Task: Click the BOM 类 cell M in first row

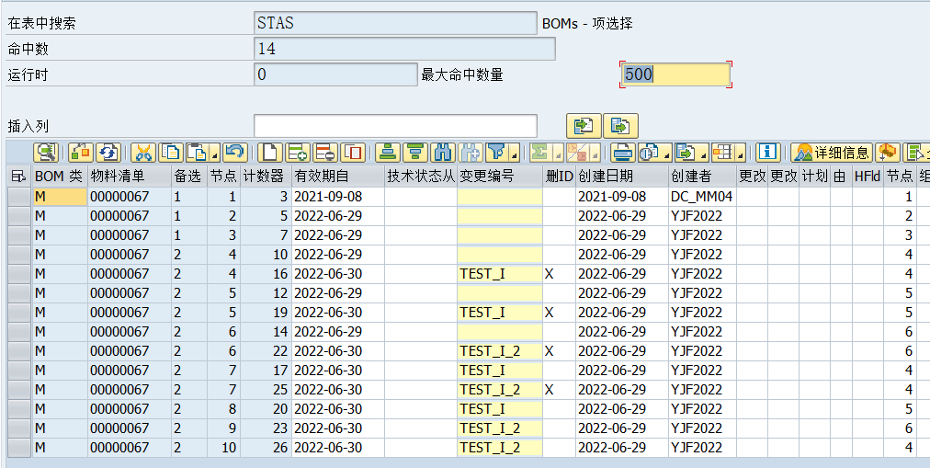Action: point(60,197)
